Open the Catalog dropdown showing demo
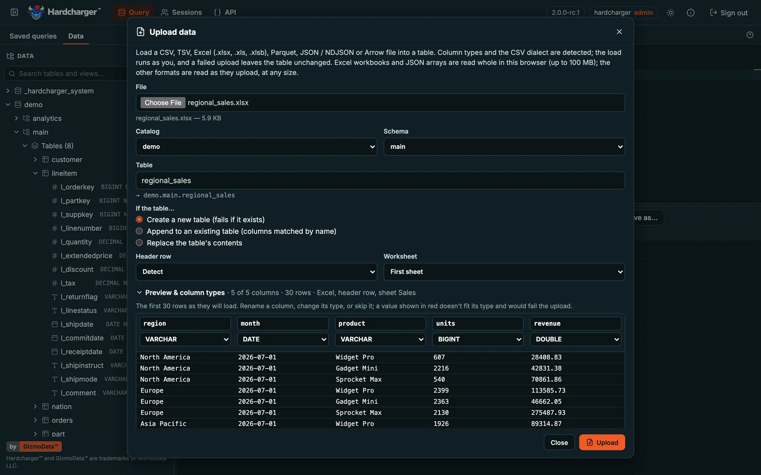 pyautogui.click(x=256, y=147)
